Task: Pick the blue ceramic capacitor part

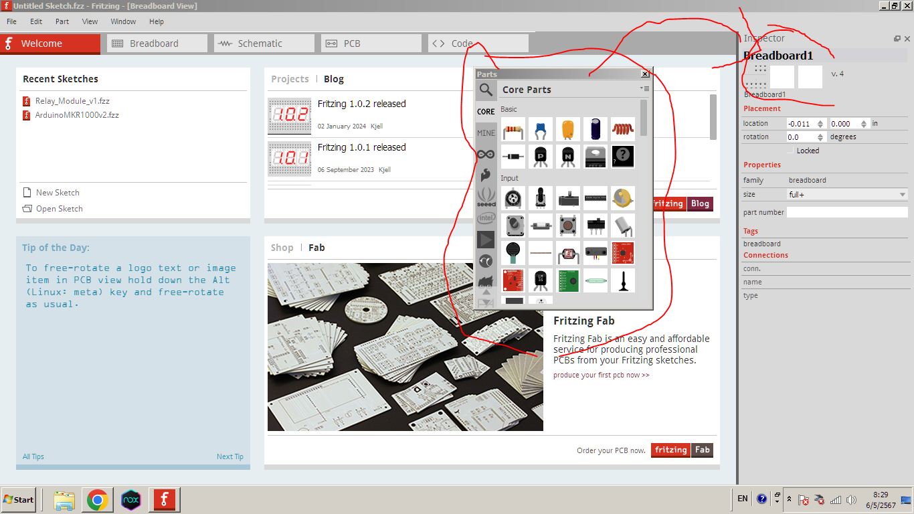Action: coord(541,128)
